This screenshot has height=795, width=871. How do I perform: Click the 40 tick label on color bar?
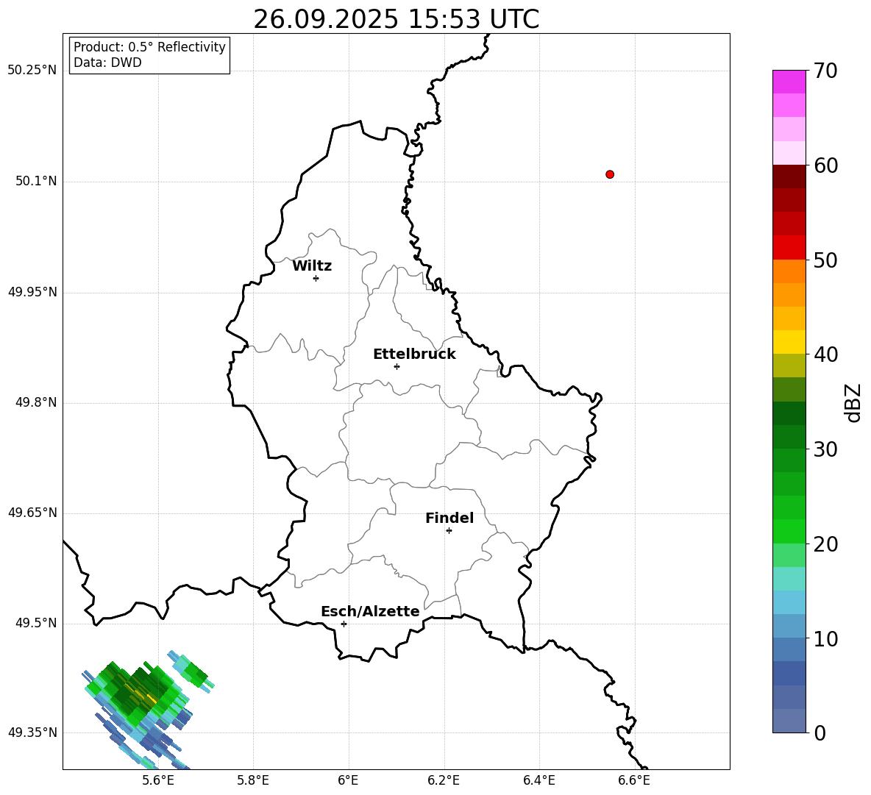tap(825, 354)
